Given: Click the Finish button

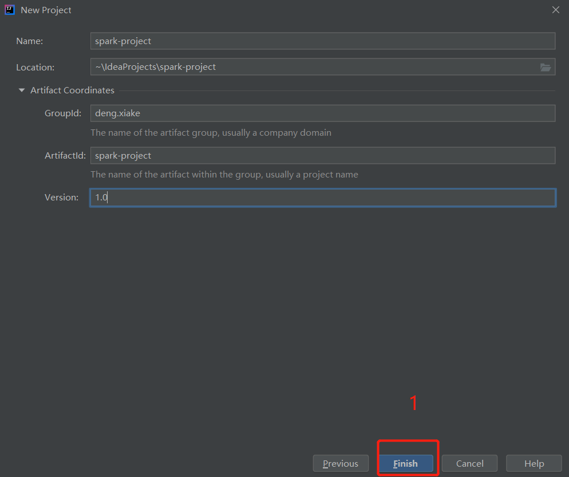Looking at the screenshot, I should pos(406,463).
